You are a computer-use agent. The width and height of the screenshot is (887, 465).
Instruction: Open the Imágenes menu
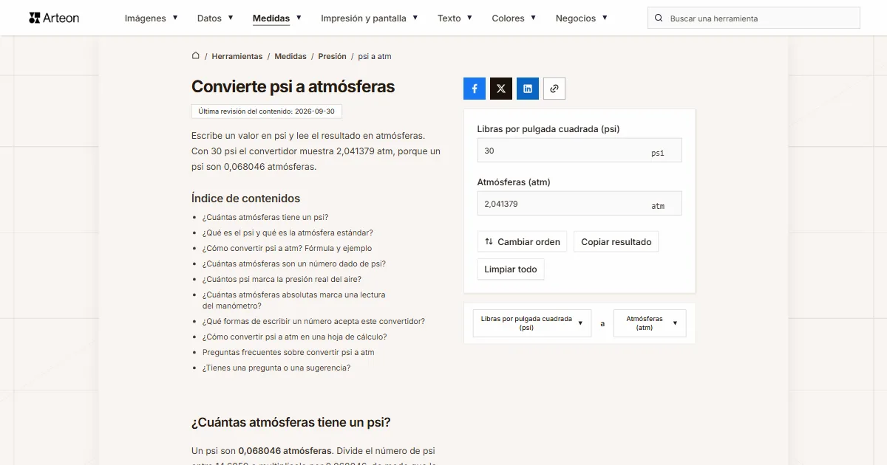click(x=152, y=18)
